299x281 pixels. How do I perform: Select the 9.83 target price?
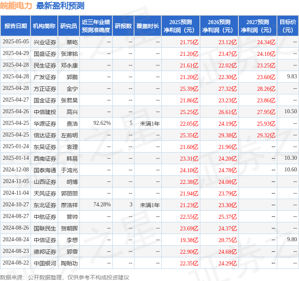point(292,77)
